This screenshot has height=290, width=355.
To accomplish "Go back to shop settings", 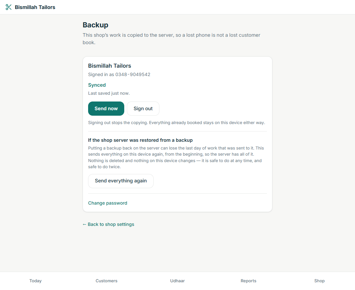I will point(108,224).
